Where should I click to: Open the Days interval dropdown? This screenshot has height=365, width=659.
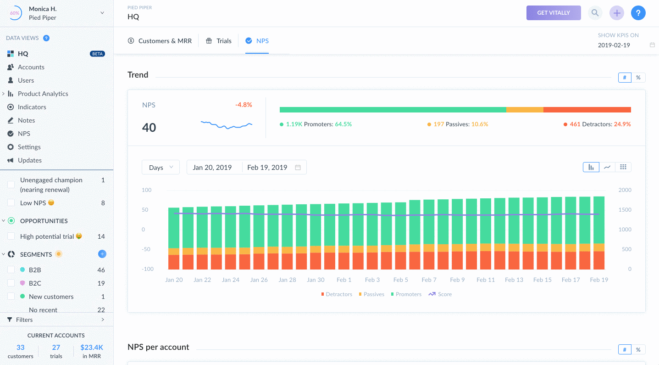pos(161,167)
